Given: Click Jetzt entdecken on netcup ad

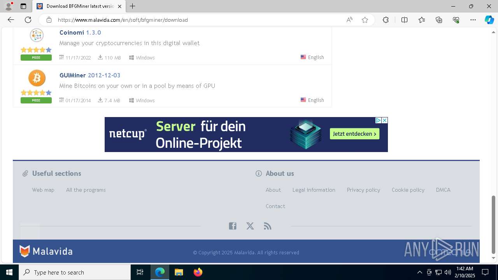Looking at the screenshot, I should 354,134.
